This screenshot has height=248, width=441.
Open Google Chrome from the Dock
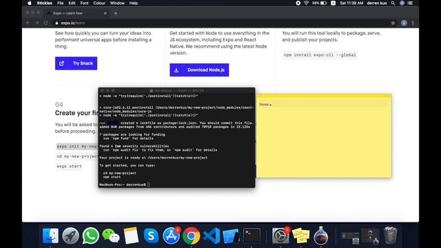[x=192, y=236]
